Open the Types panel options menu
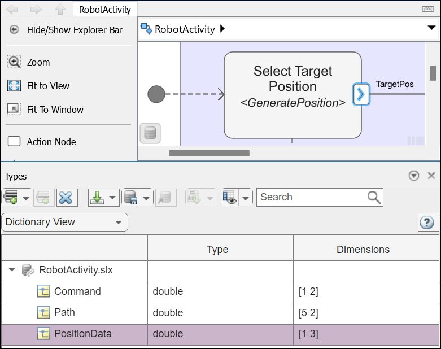The height and width of the screenshot is (349, 441). pyautogui.click(x=414, y=176)
